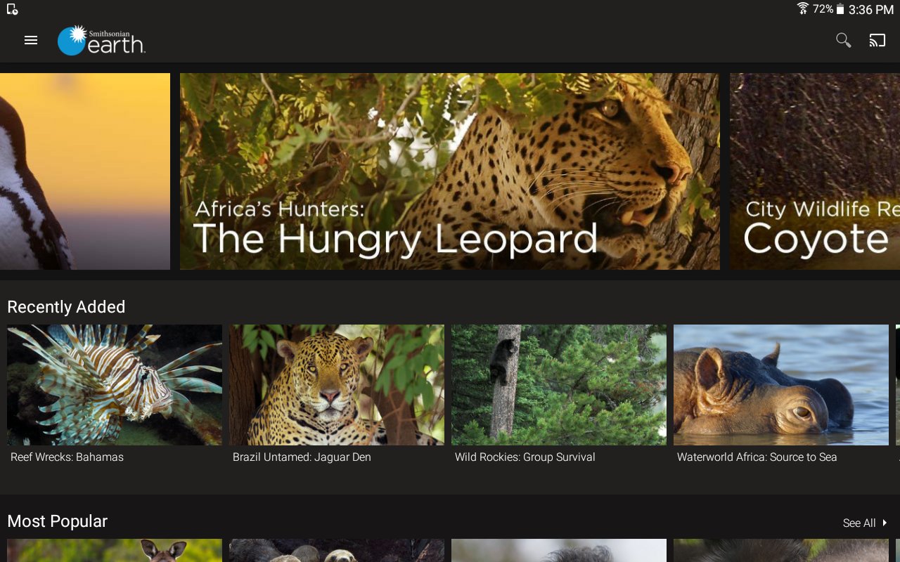Open the kangaroo Most Popular thumbnail
This screenshot has height=562, width=900.
[x=115, y=551]
